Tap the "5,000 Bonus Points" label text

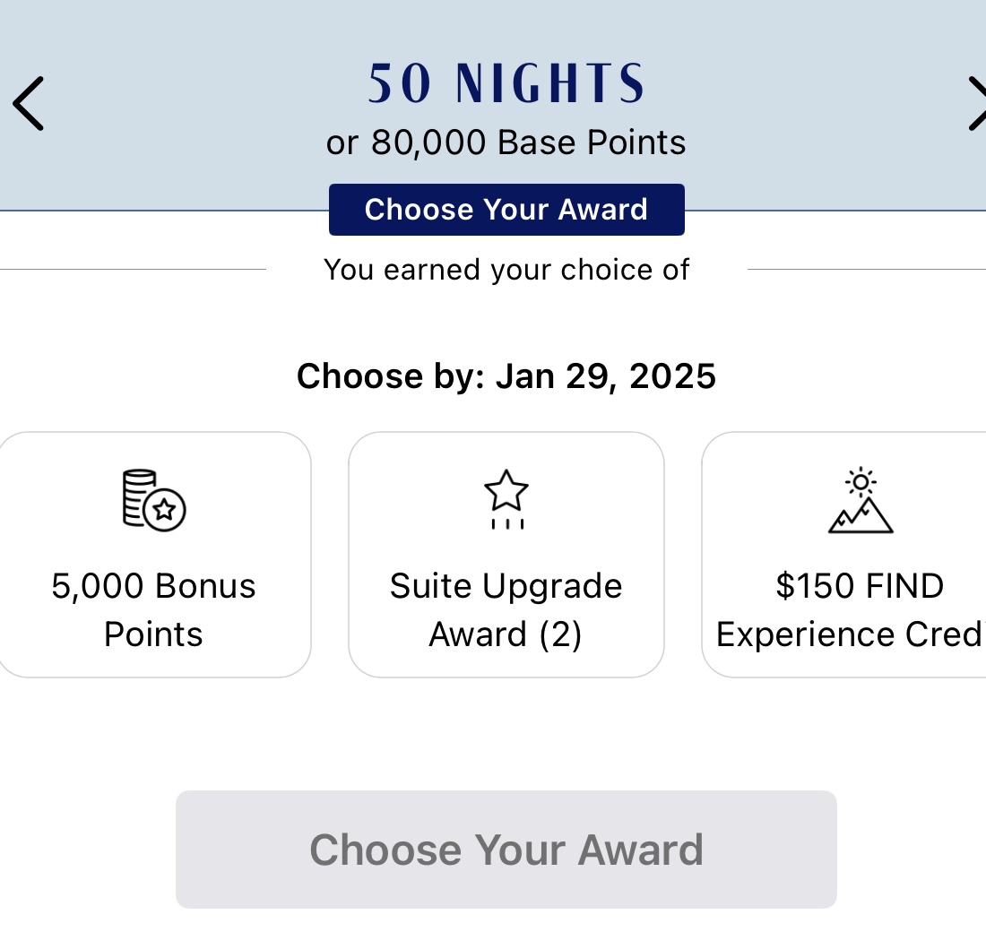(153, 610)
